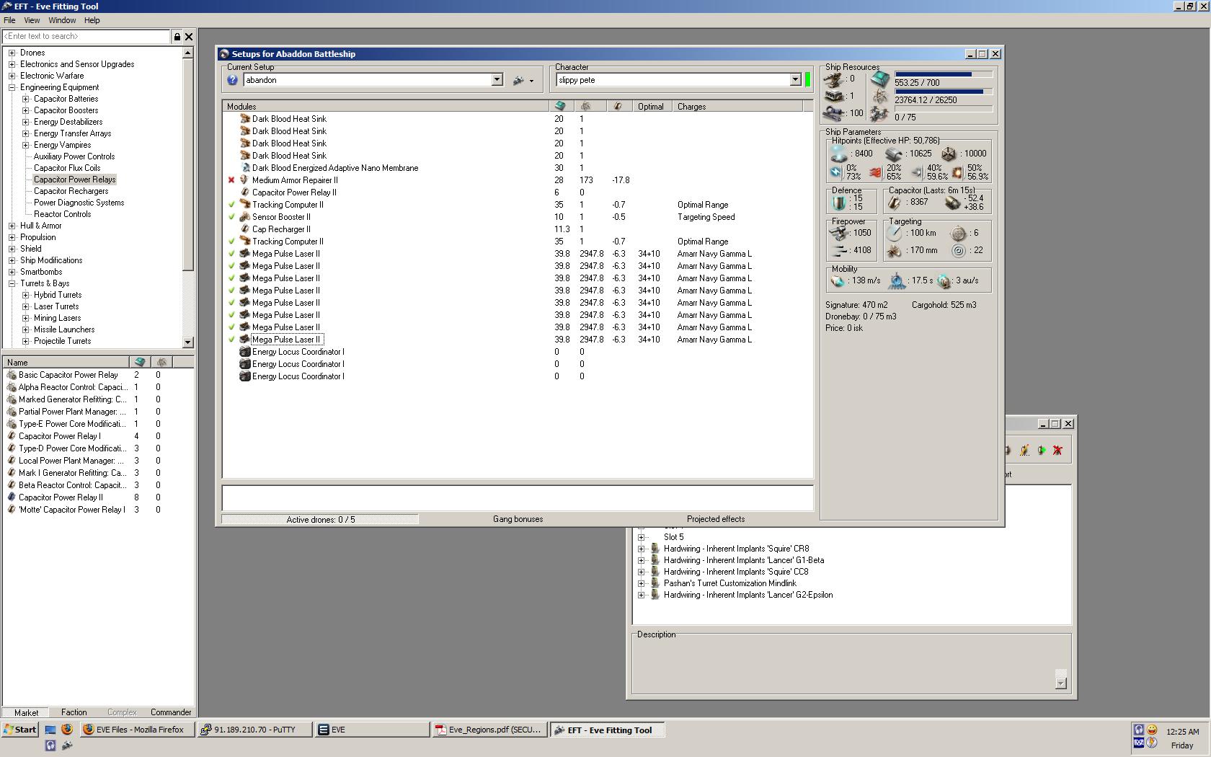Screen dimensions: 1211x757
Task: Click the explosive resistance icon
Action: [957, 172]
